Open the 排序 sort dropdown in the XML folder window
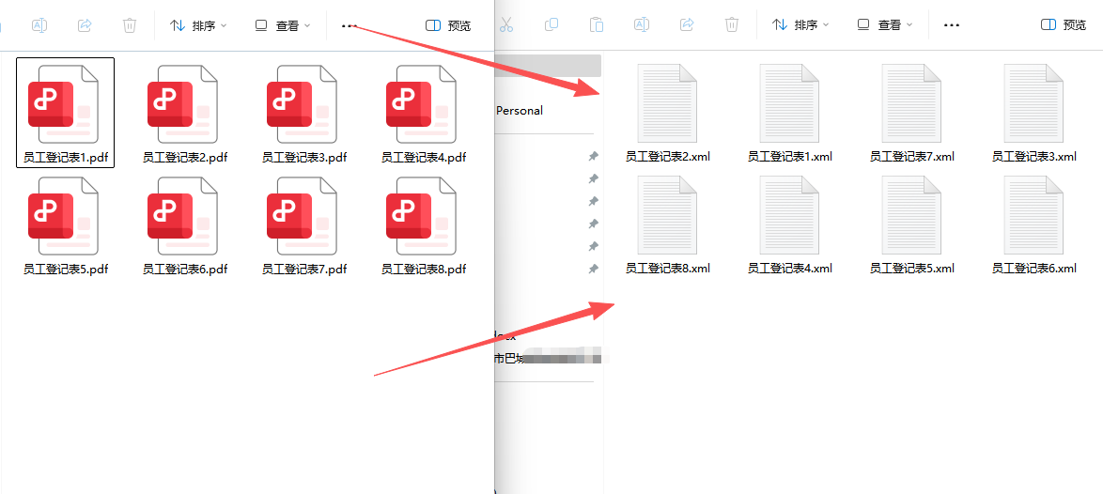Viewport: 1103px width, 494px height. coord(800,24)
